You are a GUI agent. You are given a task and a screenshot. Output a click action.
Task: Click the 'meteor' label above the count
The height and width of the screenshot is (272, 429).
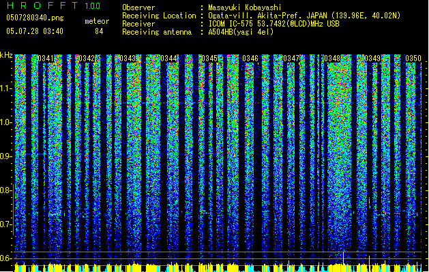pos(97,21)
